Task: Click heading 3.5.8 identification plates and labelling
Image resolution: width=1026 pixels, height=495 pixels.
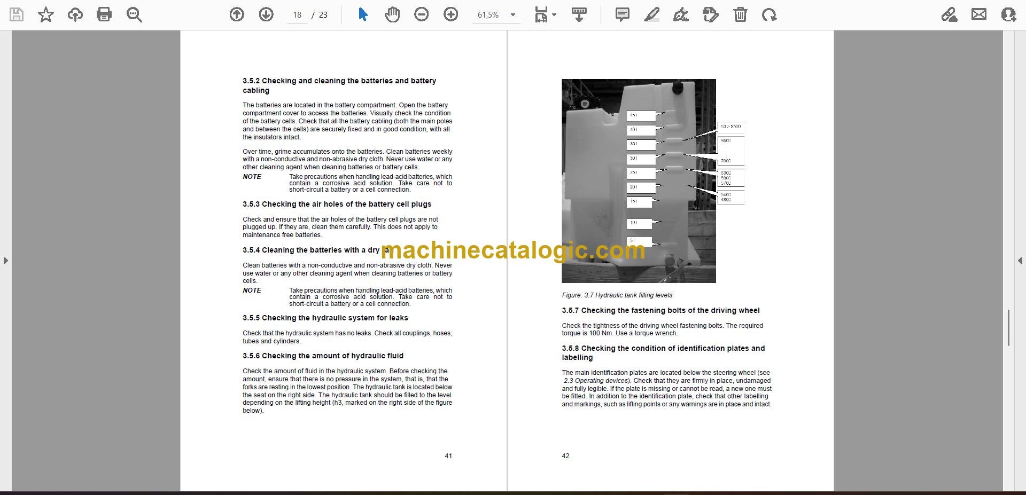Action: click(663, 352)
